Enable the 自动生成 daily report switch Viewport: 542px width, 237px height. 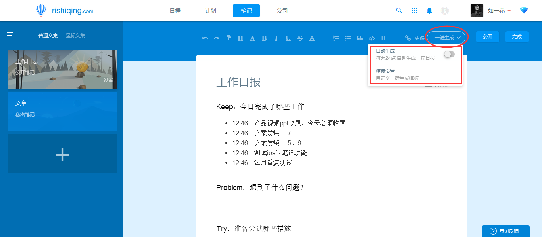click(x=449, y=54)
